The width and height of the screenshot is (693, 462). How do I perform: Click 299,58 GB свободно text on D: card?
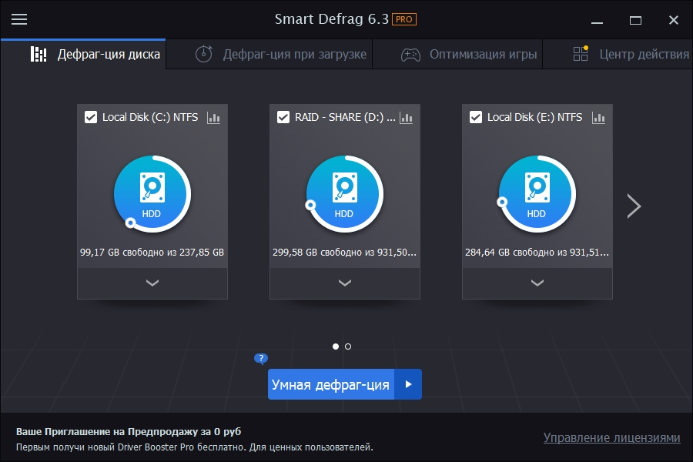pos(344,252)
